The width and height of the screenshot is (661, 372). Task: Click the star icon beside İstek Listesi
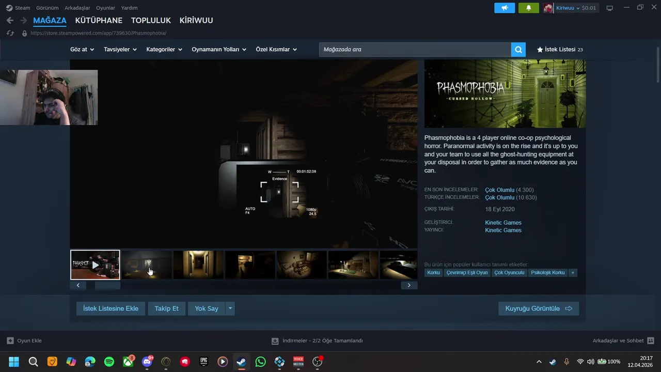(x=540, y=50)
